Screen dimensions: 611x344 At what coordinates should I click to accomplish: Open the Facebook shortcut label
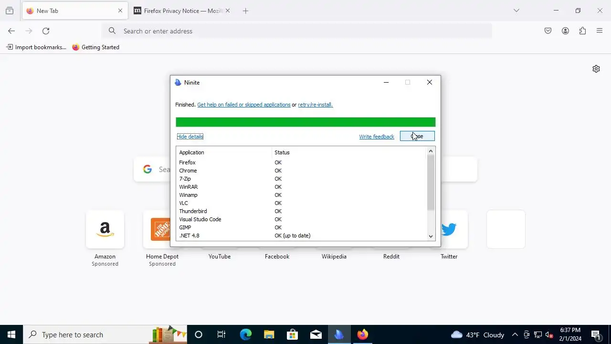tap(277, 257)
